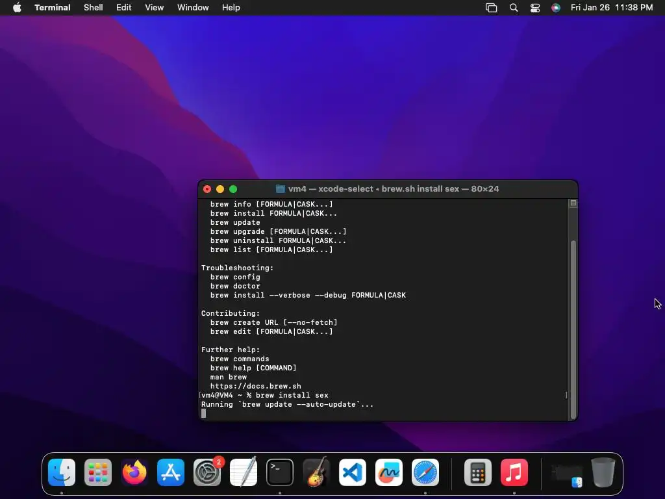Click the Stage Manager menu bar icon
Image resolution: width=665 pixels, height=499 pixels.
coord(491,8)
